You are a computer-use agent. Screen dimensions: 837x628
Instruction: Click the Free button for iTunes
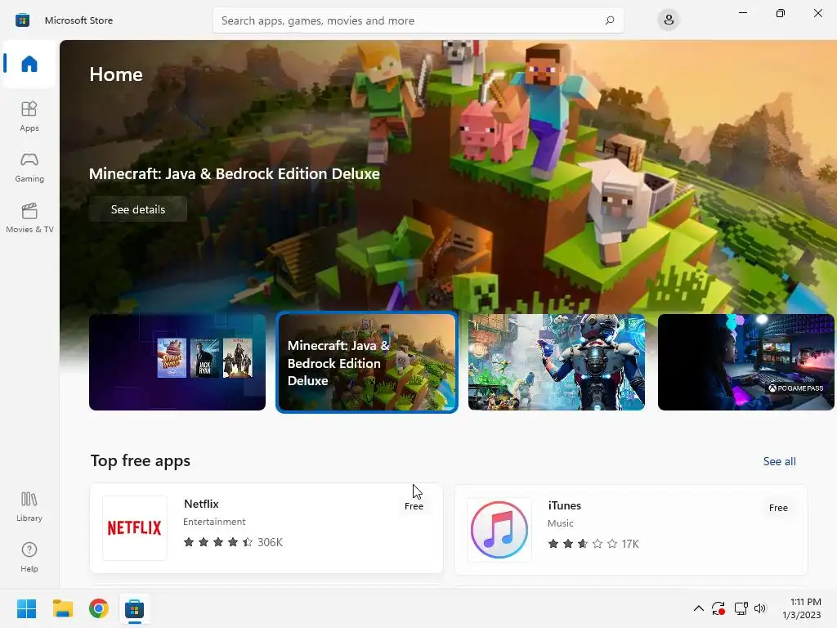point(778,508)
